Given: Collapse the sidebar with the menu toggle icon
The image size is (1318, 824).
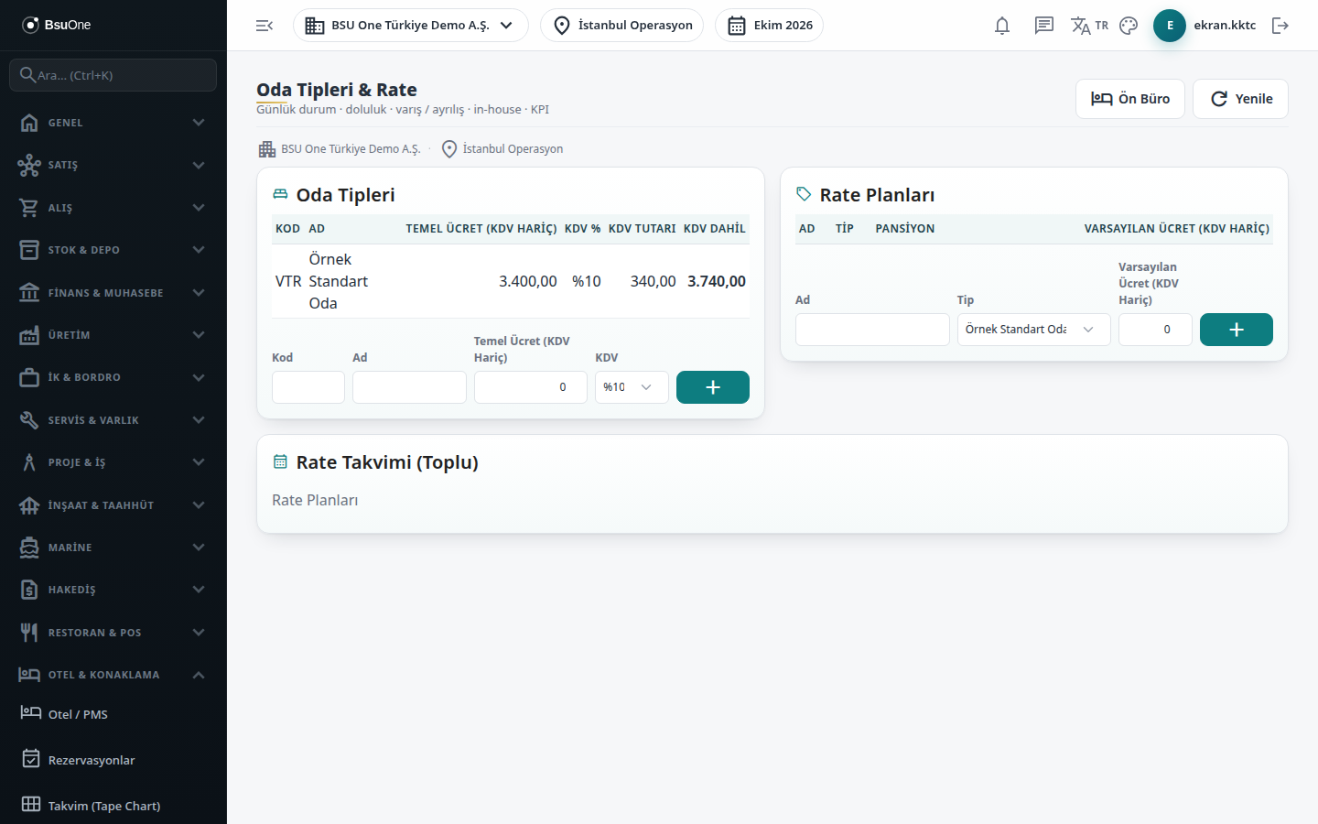Looking at the screenshot, I should click(265, 26).
